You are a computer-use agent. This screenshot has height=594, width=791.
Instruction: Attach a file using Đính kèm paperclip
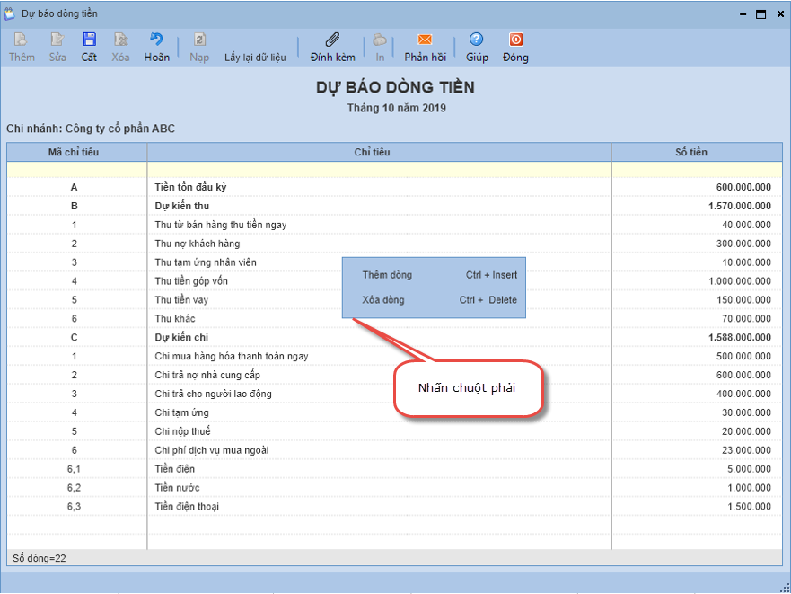pos(332,40)
